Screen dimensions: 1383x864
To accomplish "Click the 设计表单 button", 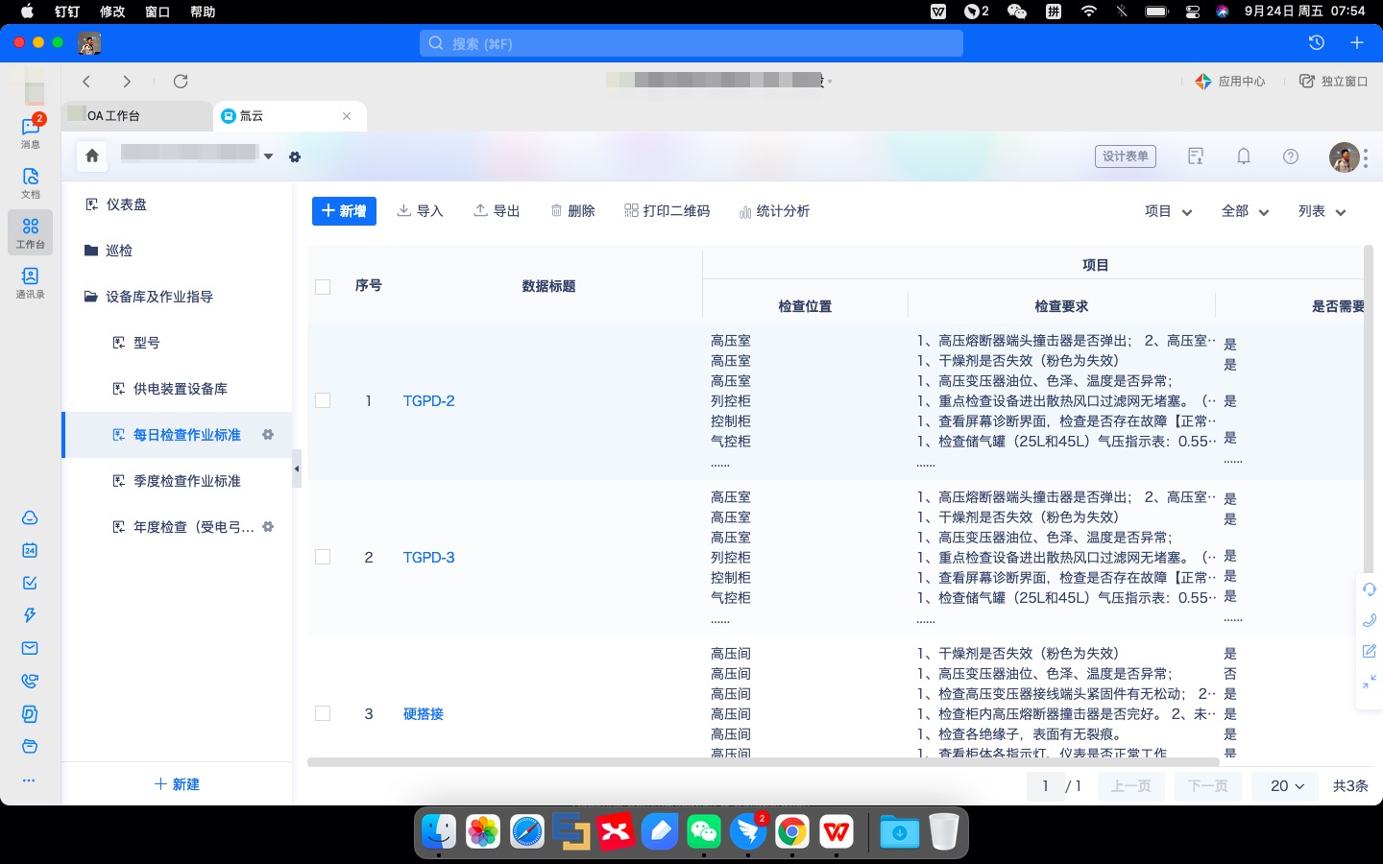I will tap(1126, 156).
